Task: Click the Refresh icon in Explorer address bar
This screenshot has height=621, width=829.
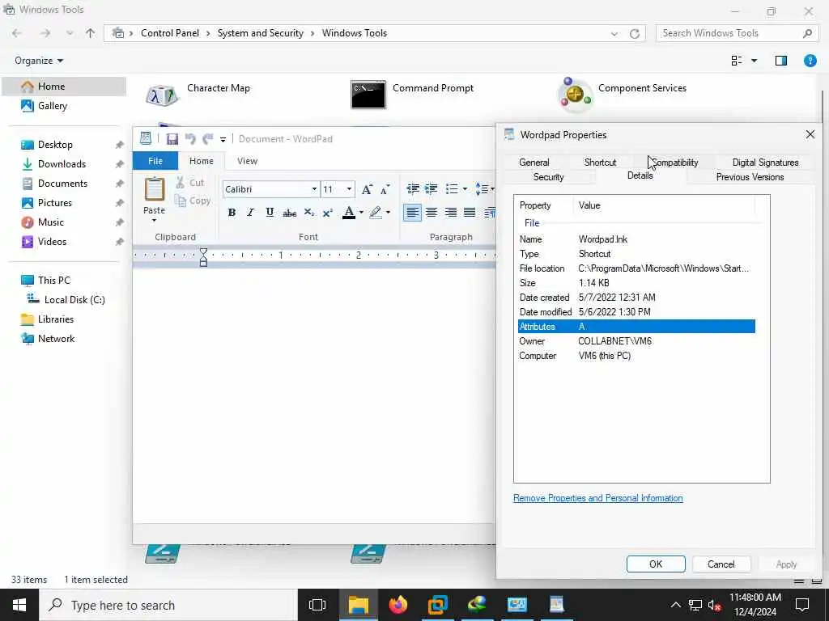Action: (635, 33)
